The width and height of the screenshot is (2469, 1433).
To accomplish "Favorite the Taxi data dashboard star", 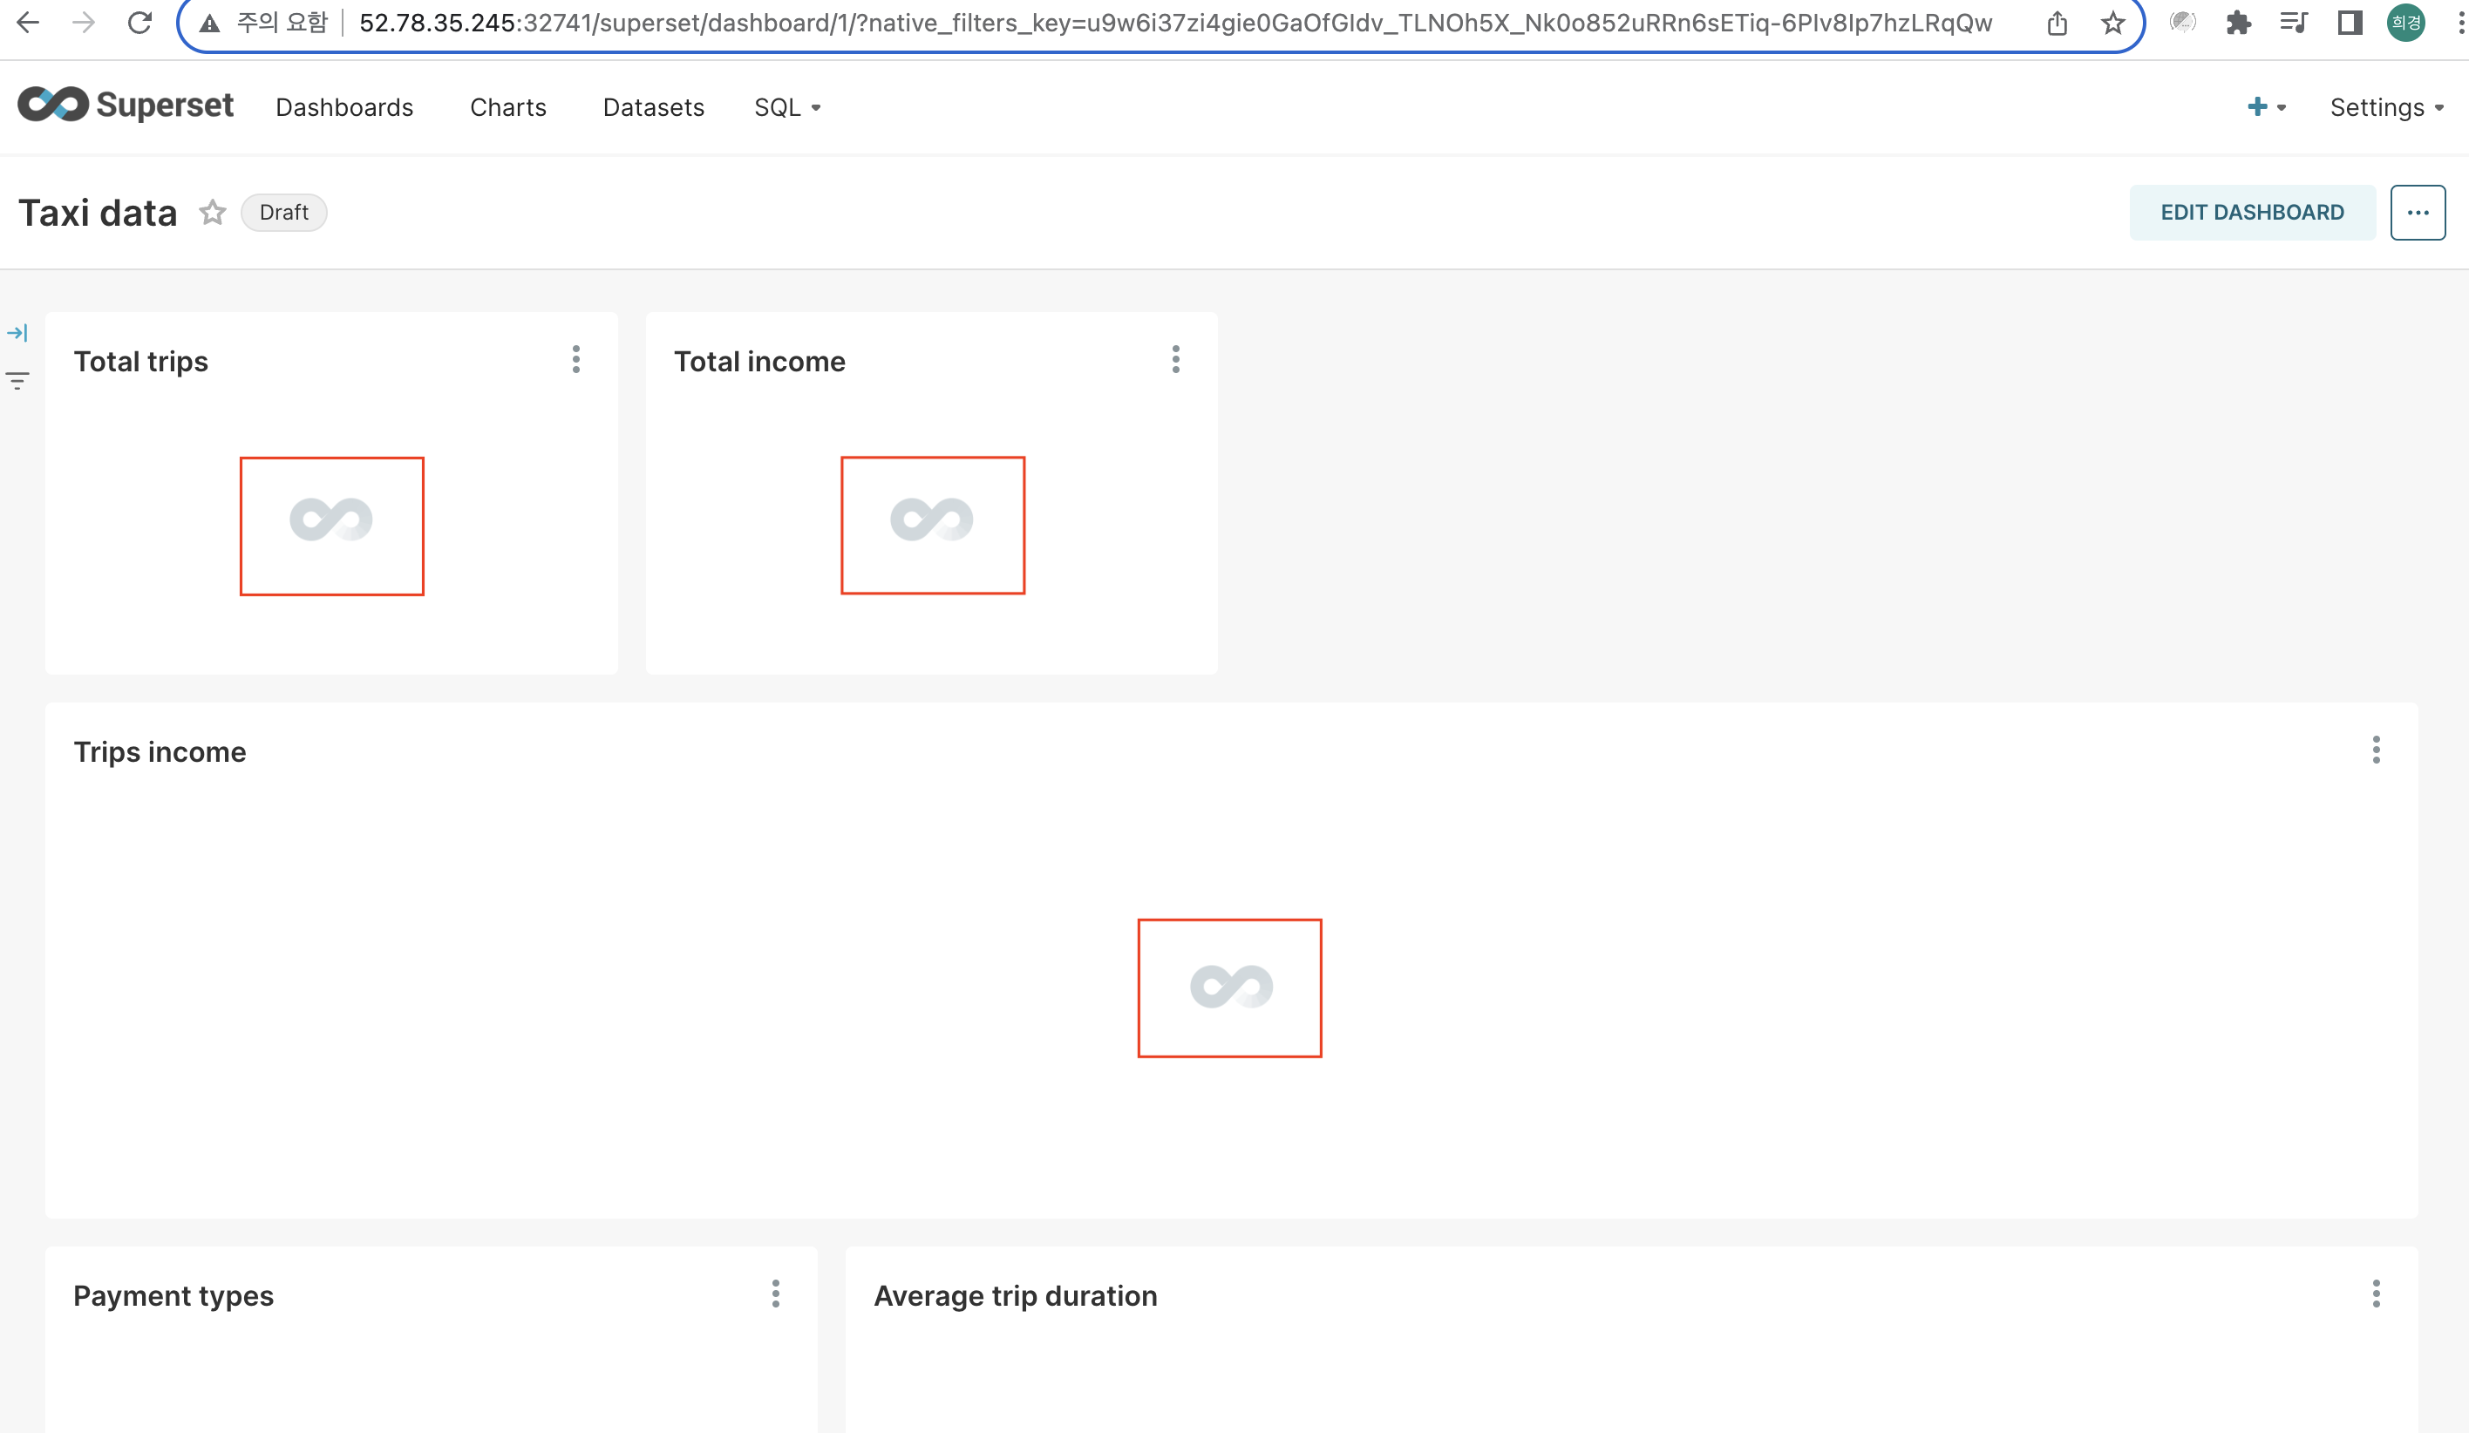I will click(213, 213).
